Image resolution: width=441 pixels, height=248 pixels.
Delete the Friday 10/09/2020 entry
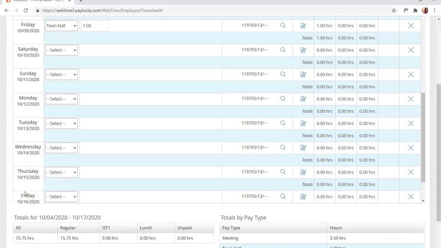(411, 26)
